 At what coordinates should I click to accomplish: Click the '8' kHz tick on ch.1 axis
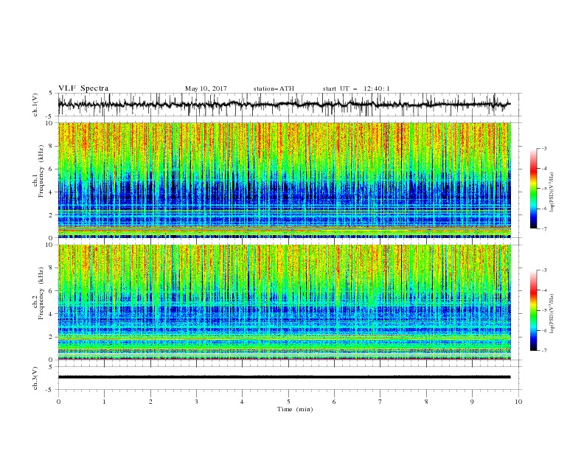(x=52, y=146)
